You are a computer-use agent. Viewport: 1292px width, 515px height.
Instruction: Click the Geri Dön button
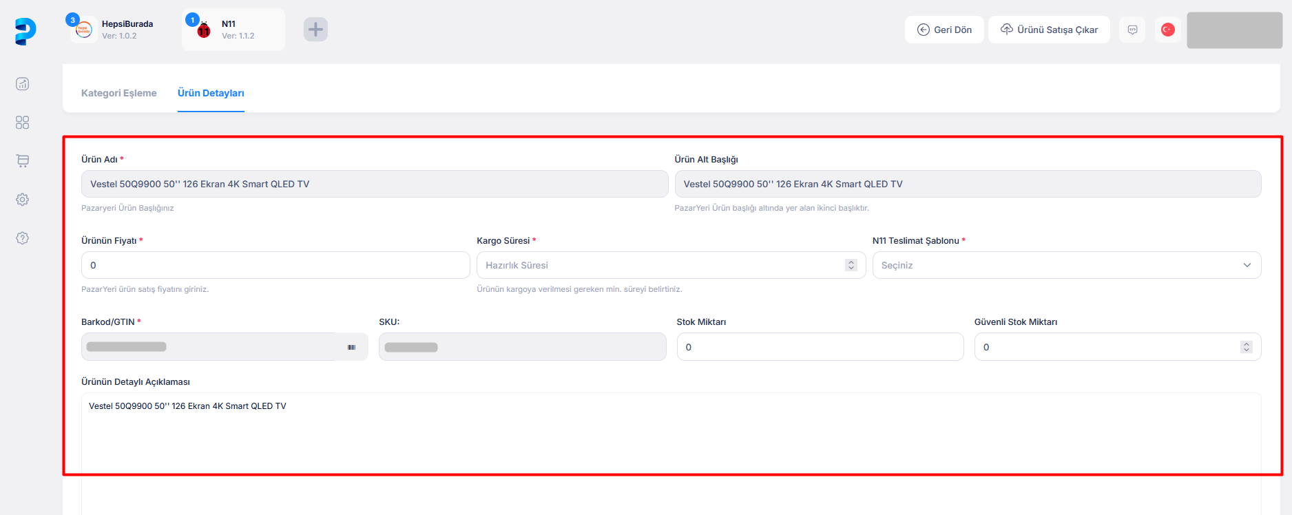pos(944,30)
